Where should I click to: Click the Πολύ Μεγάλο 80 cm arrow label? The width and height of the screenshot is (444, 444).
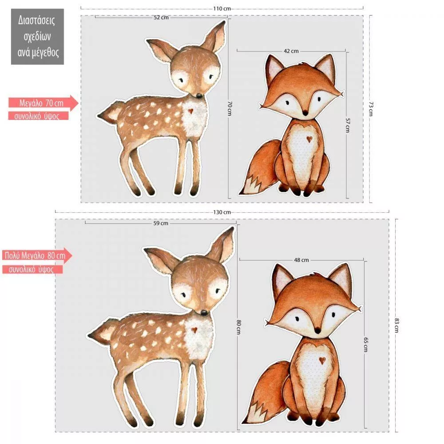(37, 256)
